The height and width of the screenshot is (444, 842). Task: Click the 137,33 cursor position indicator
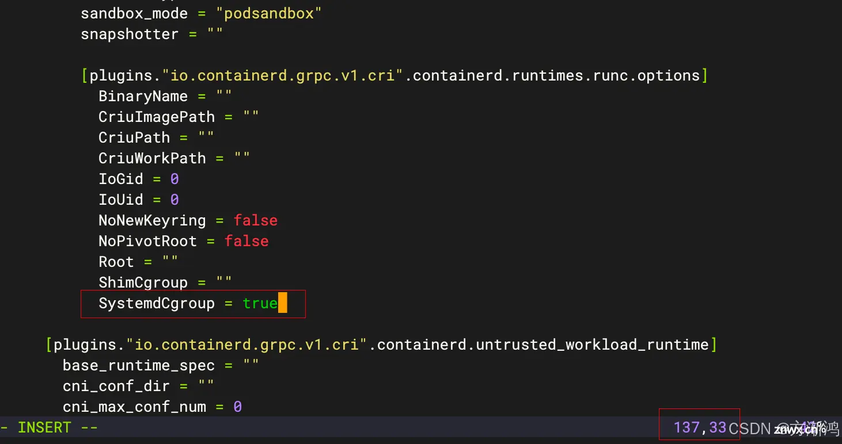700,427
